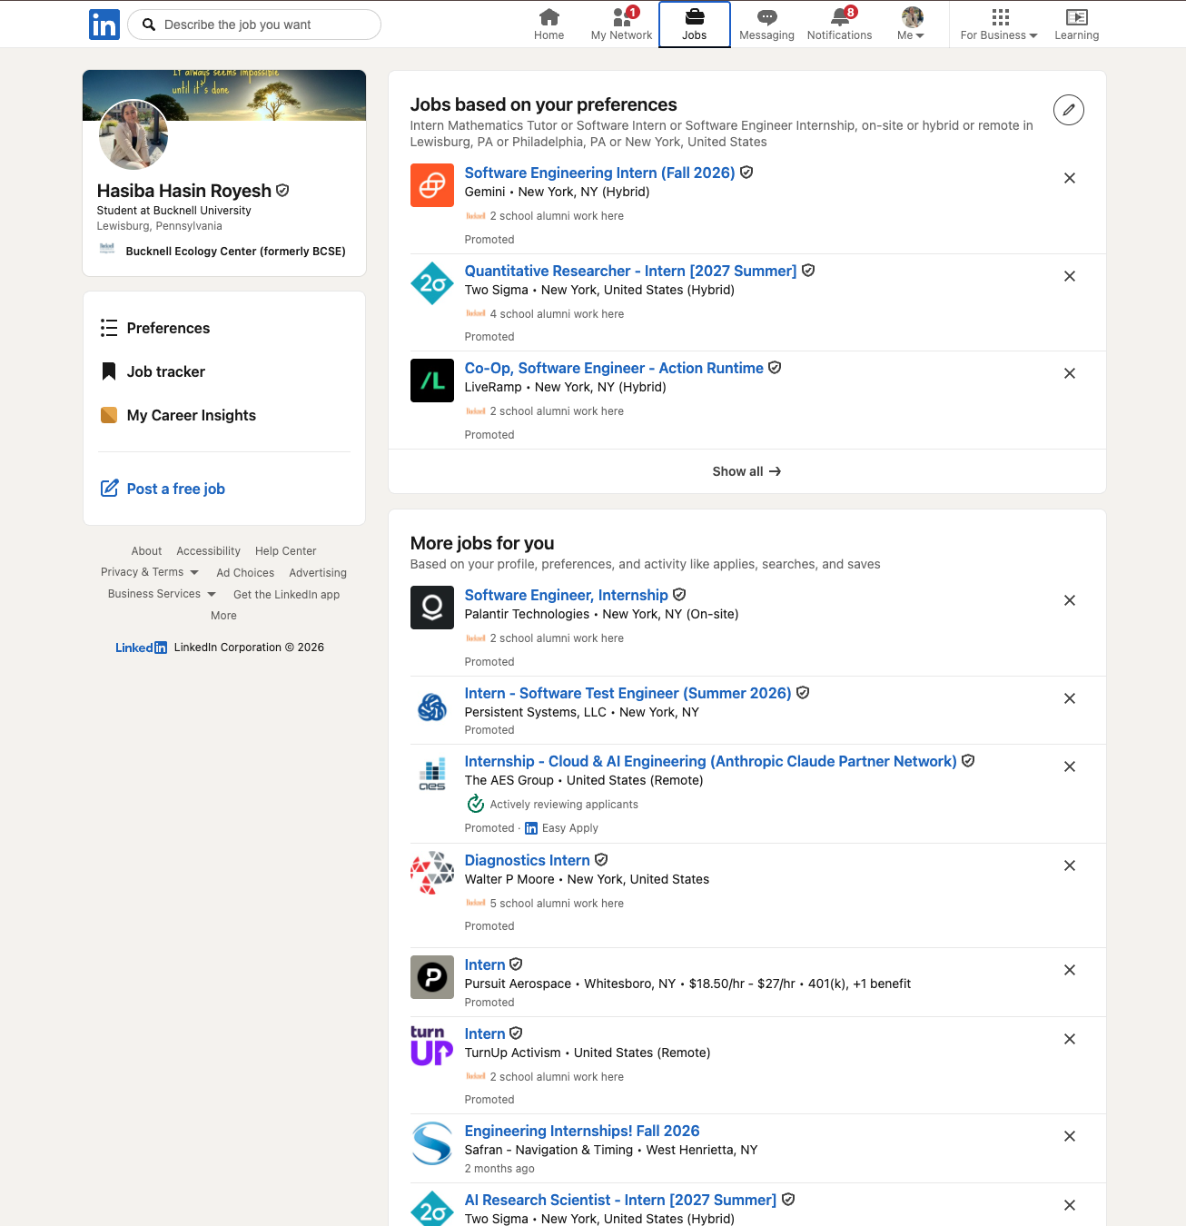This screenshot has height=1226, width=1186.
Task: Open The AES Group logo
Action: tap(432, 774)
